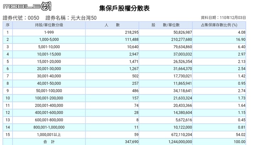Select the 800,001-1,000,000 range cell
The image size is (256, 145).
pos(49,128)
